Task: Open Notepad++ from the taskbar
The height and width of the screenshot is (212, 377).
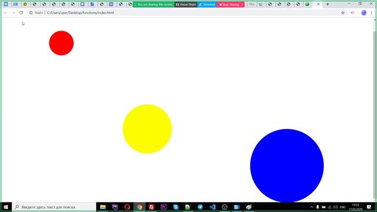Action: (188, 207)
